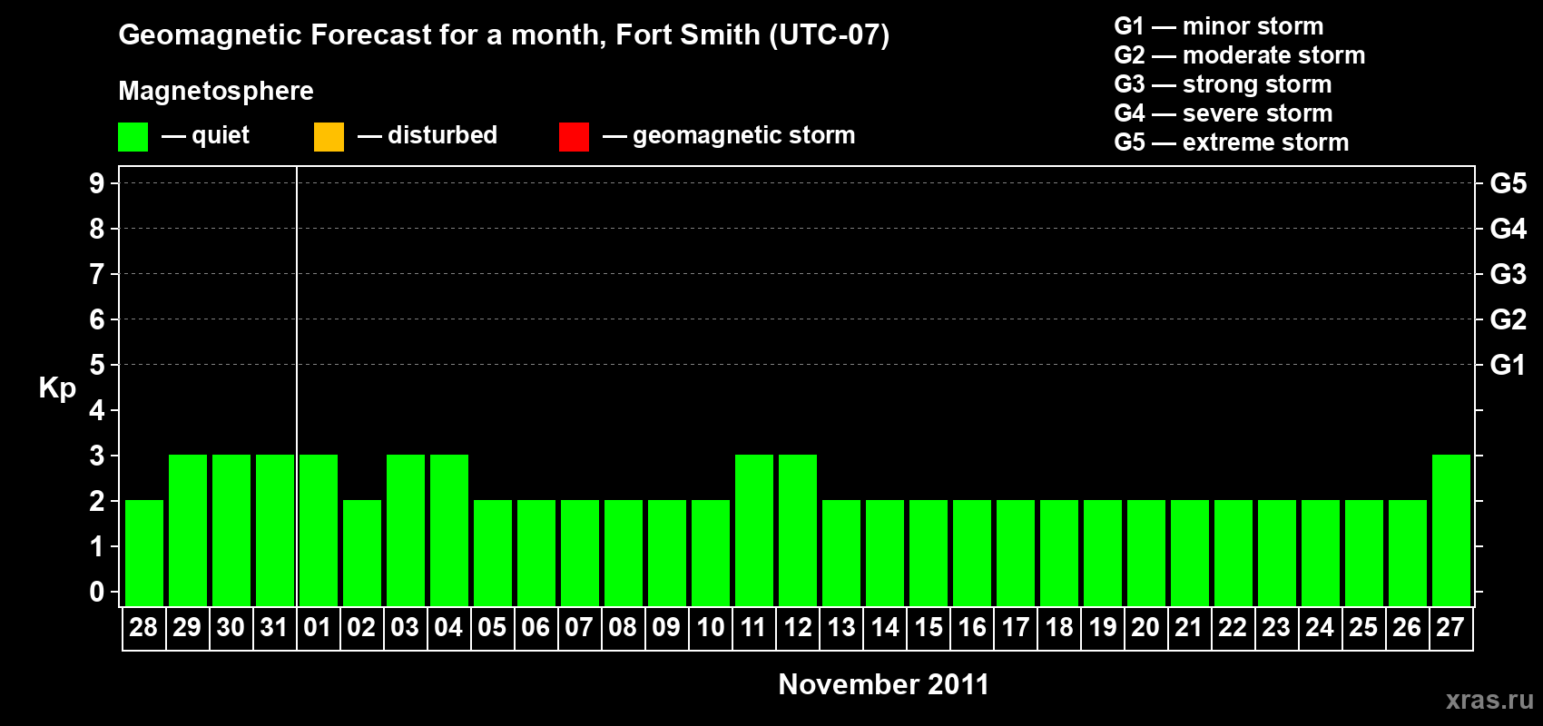The width and height of the screenshot is (1543, 726).
Task: Click the red geomagnetic storm legend swatch
Action: tap(574, 137)
